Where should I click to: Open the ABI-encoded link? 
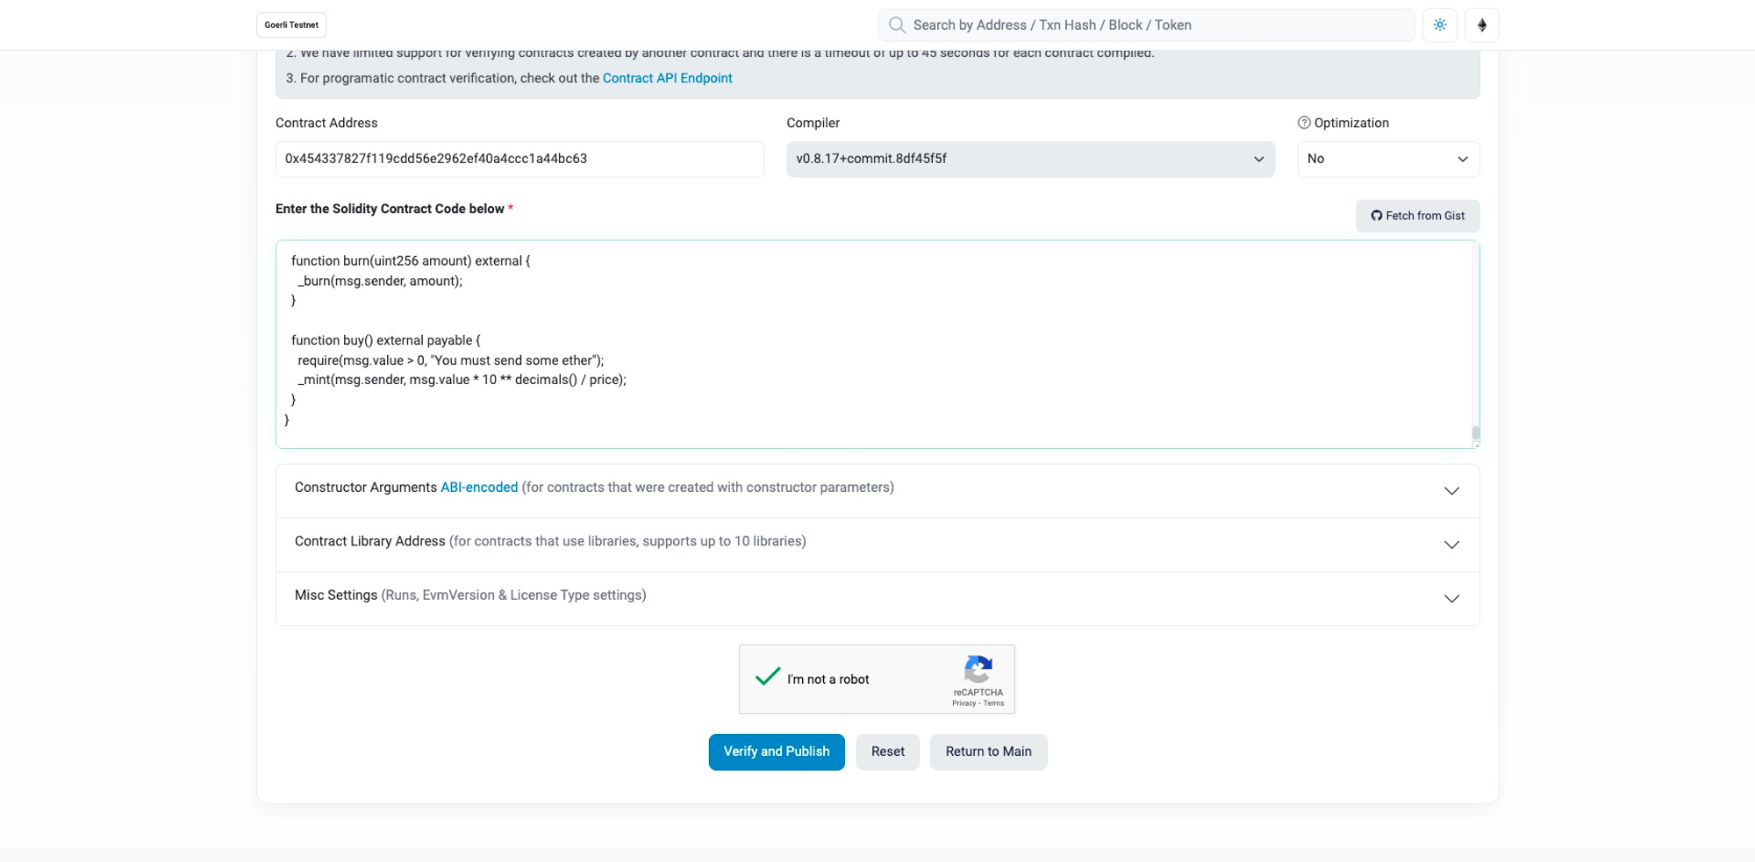tap(478, 488)
